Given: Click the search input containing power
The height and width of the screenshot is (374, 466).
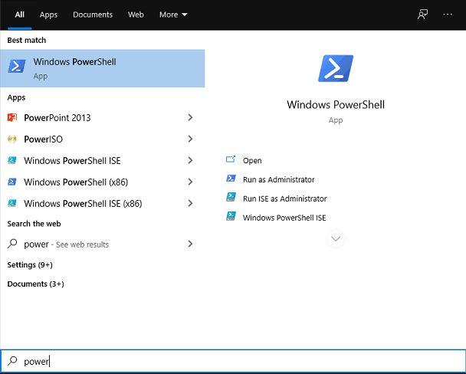Looking at the screenshot, I should click(233, 361).
